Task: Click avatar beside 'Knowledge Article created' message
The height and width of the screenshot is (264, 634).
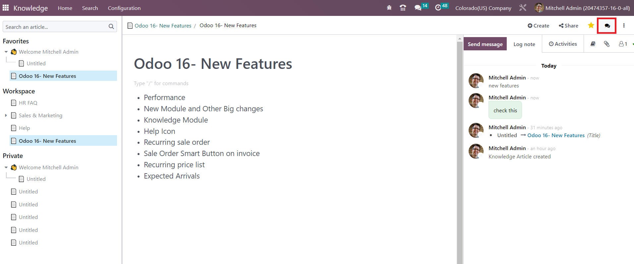Action: (x=476, y=151)
